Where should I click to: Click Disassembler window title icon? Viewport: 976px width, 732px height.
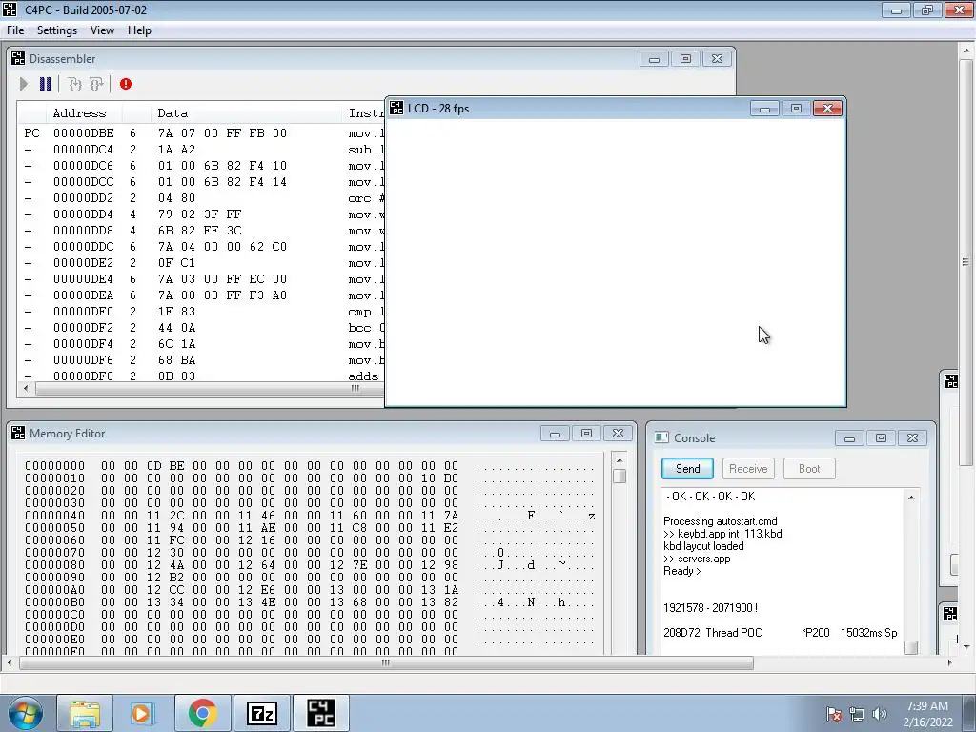[18, 58]
